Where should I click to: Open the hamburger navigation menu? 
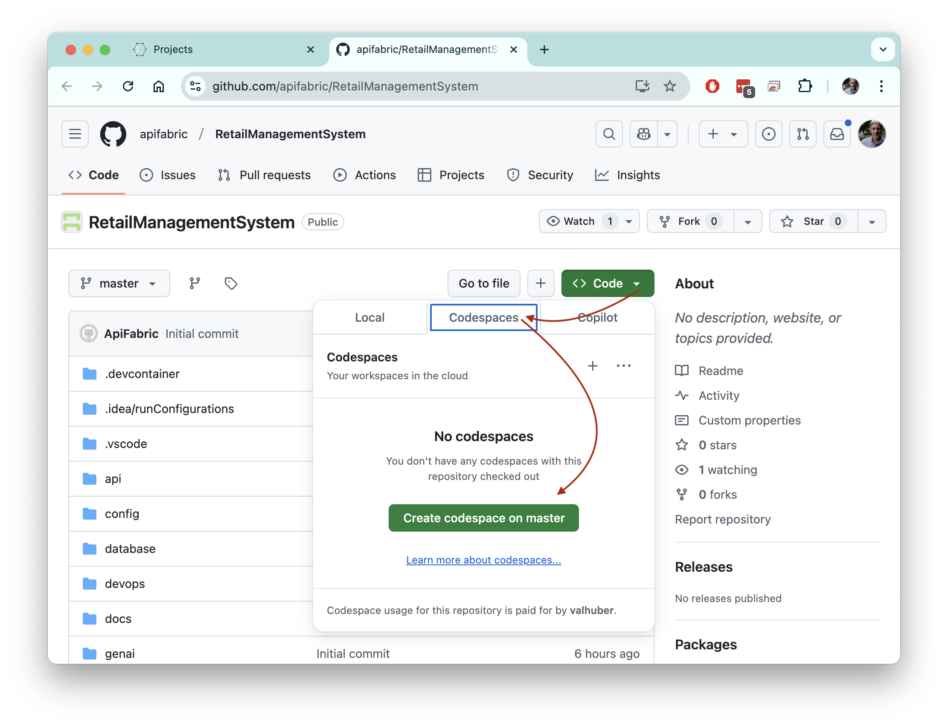point(75,134)
